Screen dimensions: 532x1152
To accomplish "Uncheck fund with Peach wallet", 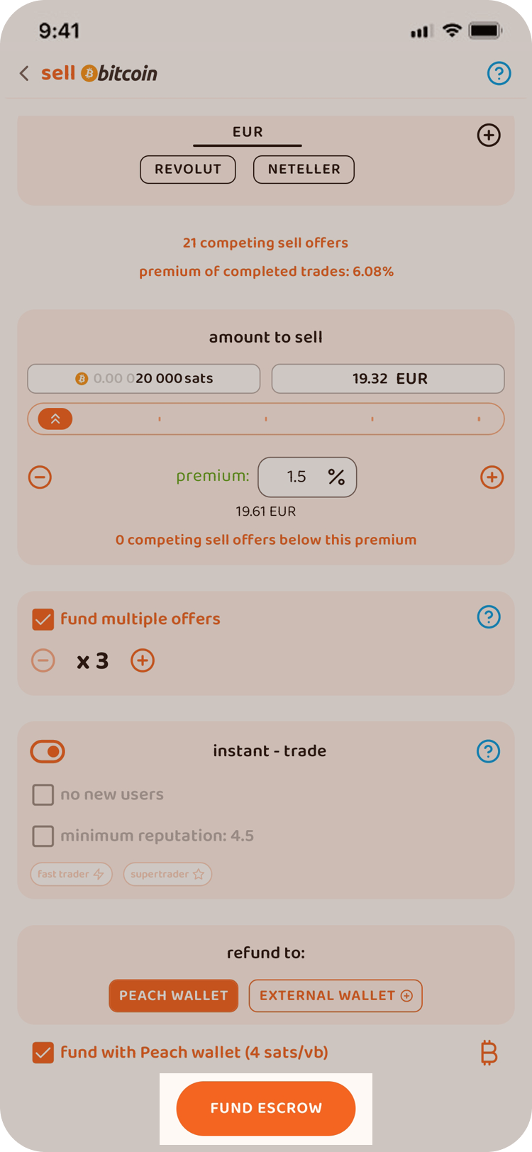I will coord(43,1053).
